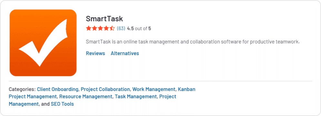Image resolution: width=321 pixels, height=116 pixels.
Task: Click the SmartTask product description text
Action: tap(193, 42)
